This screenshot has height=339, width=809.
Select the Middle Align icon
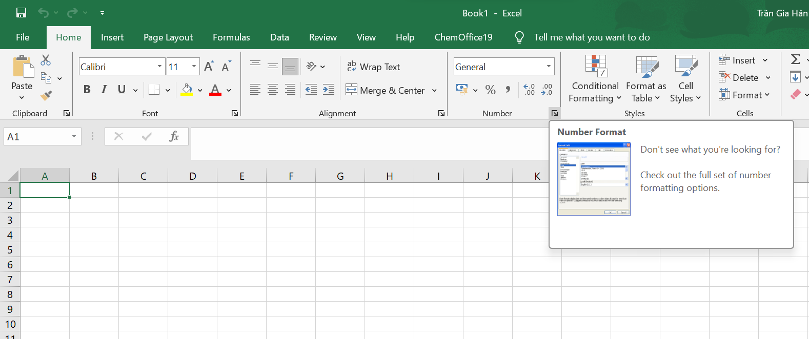(x=273, y=66)
